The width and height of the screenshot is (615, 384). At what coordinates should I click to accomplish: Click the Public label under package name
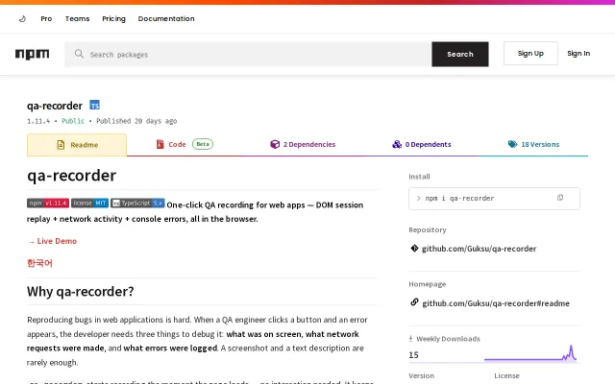73,121
